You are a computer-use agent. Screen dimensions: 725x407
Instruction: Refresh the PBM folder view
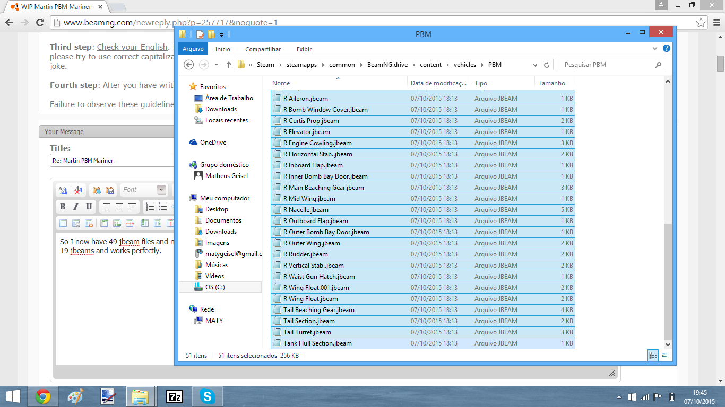[x=547, y=65]
